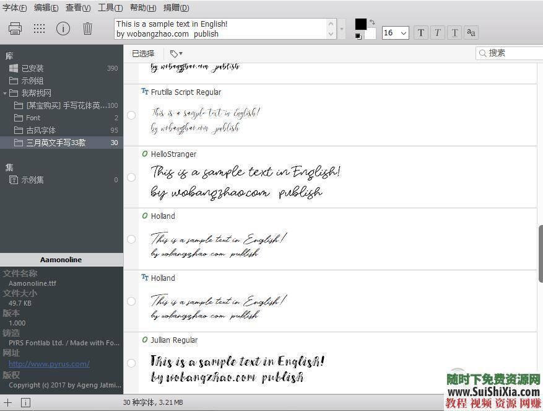This screenshot has width=543, height=411.
Task: Click the trash delete icon
Action: tap(88, 29)
